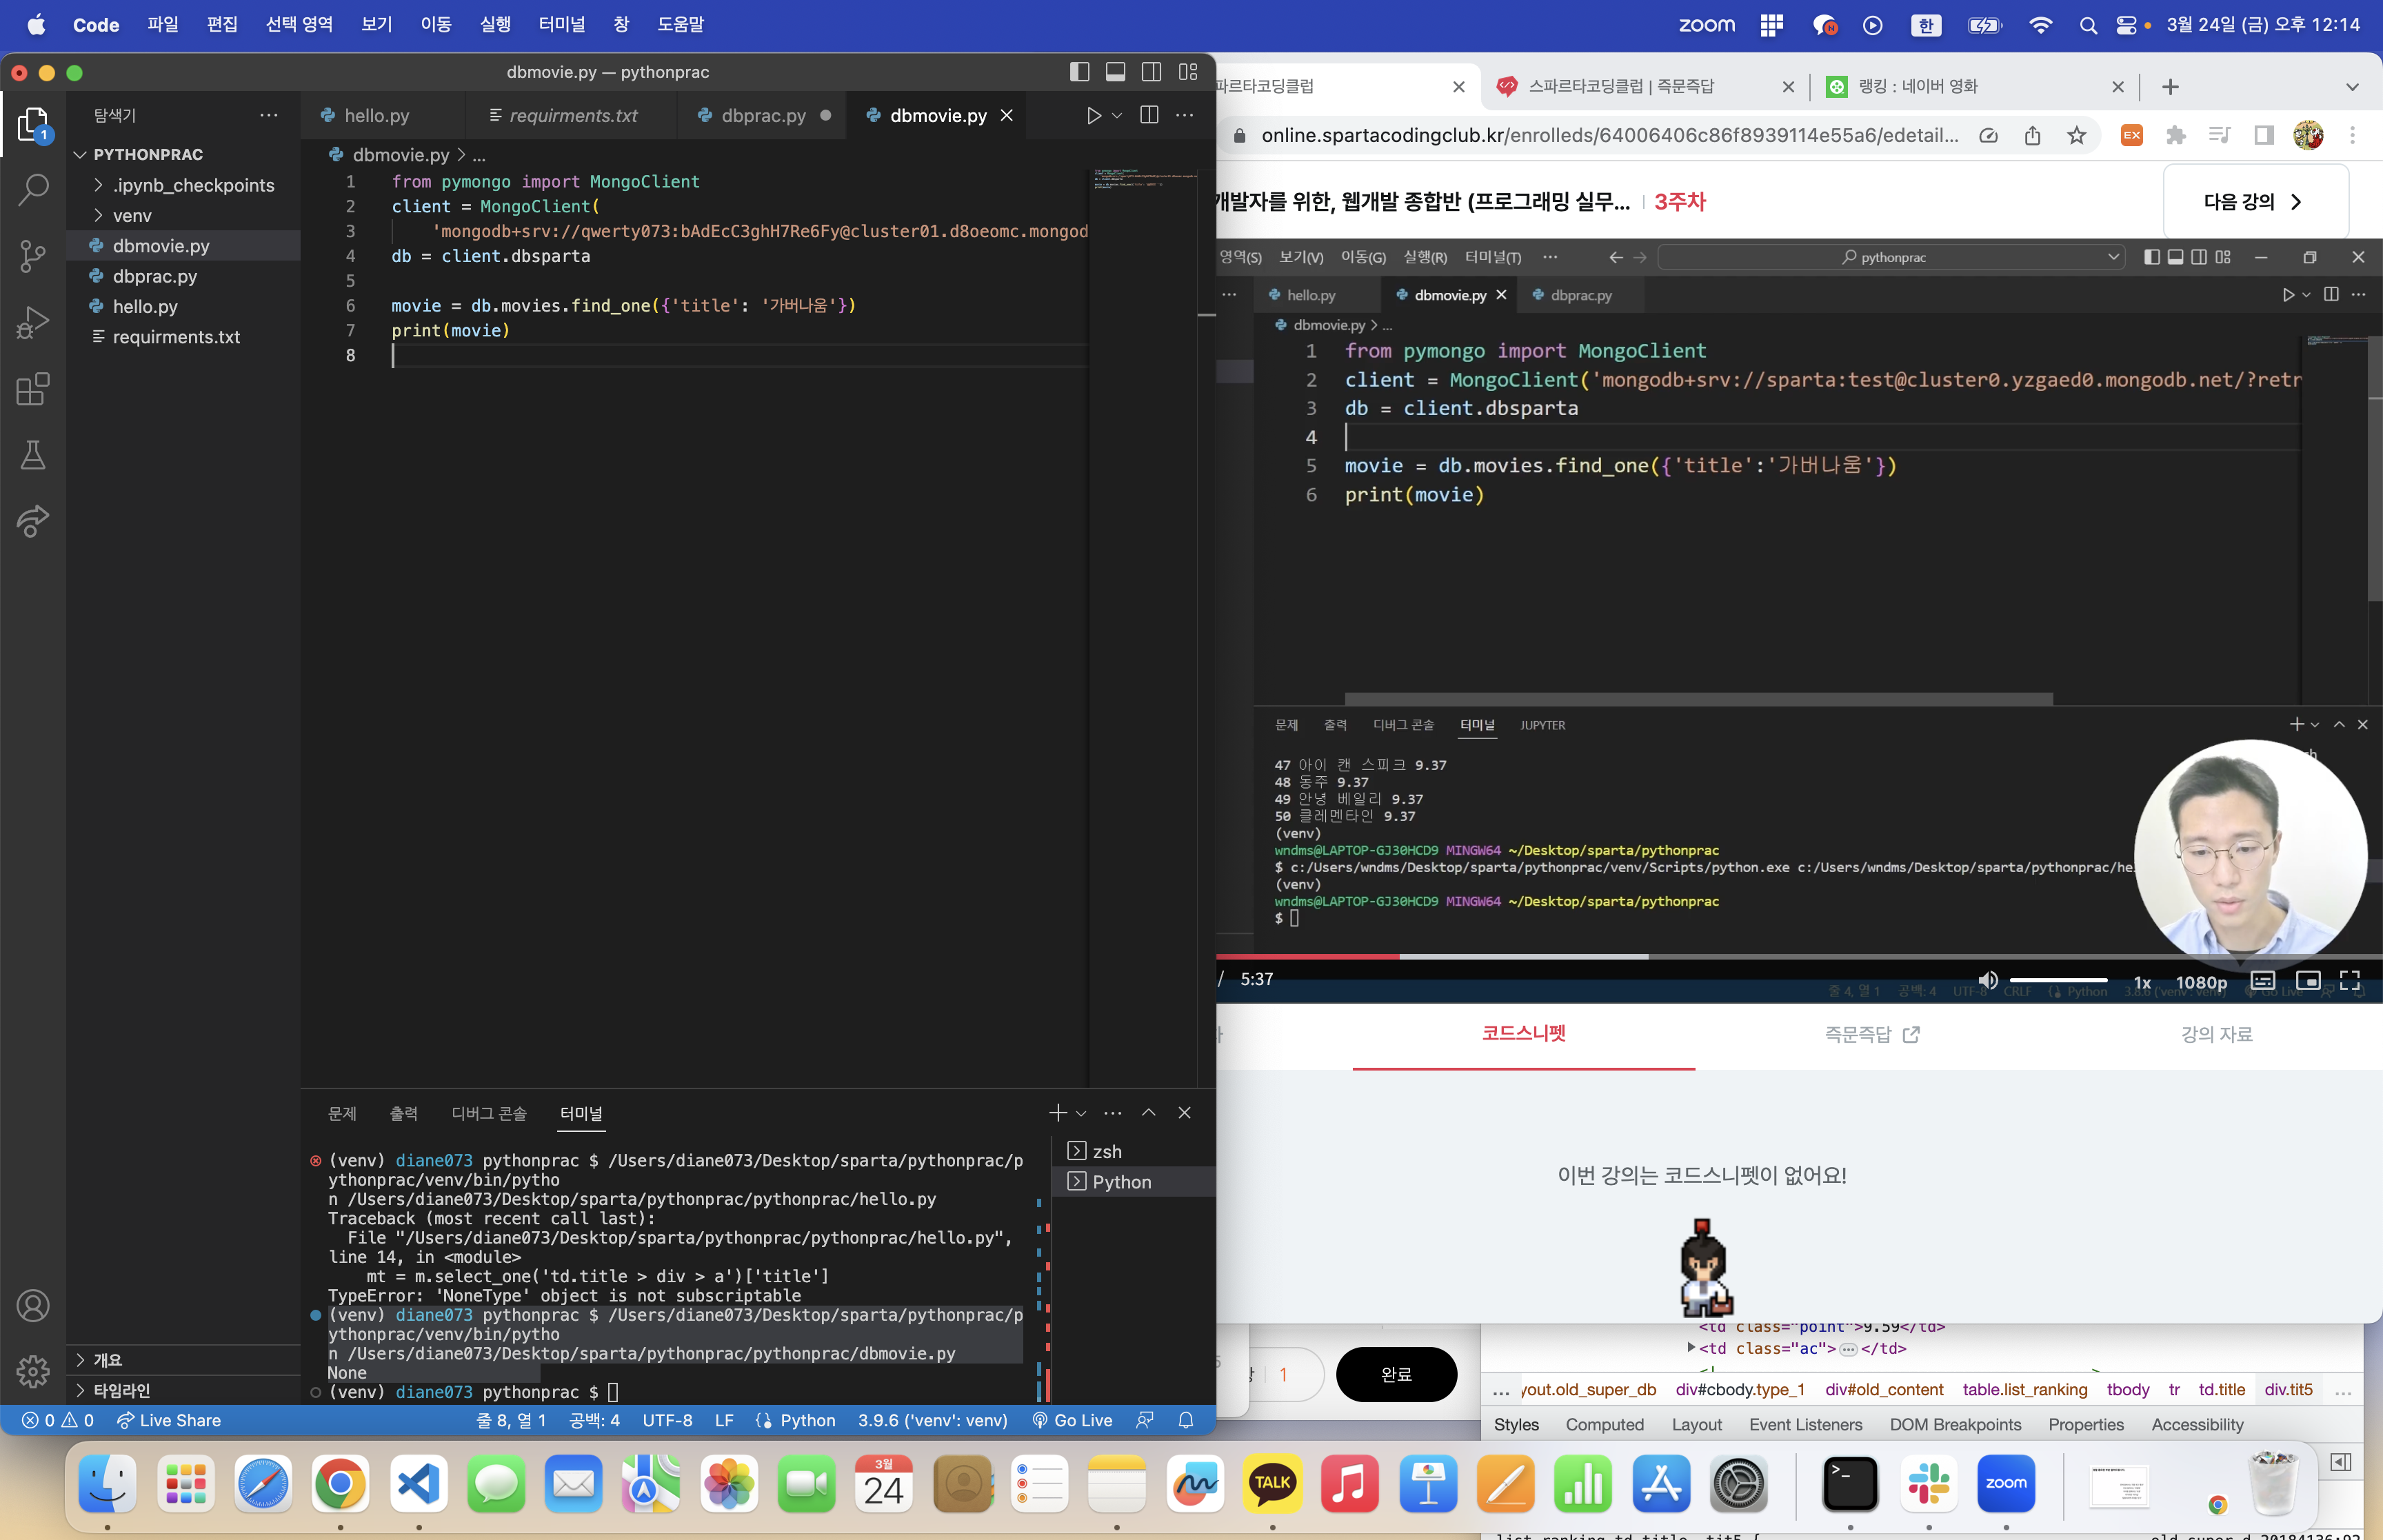This screenshot has width=2383, height=1540.
Task: Toggle secondary side bar in VS Code
Action: pos(1151,72)
